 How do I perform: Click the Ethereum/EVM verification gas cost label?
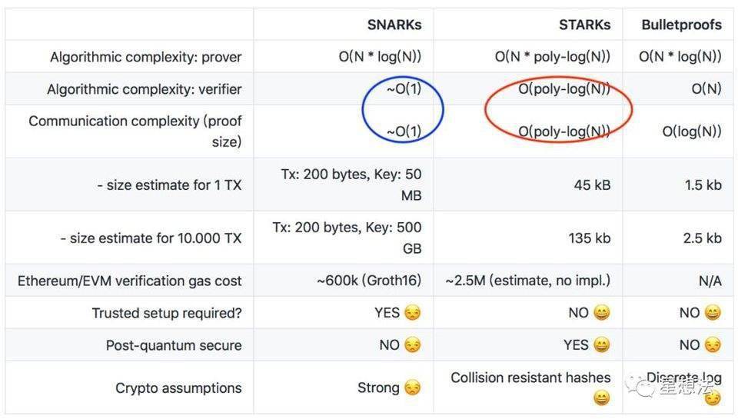[129, 281]
